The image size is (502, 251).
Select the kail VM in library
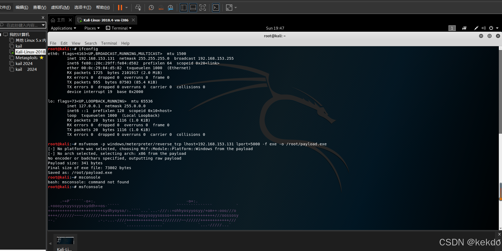coord(16,46)
